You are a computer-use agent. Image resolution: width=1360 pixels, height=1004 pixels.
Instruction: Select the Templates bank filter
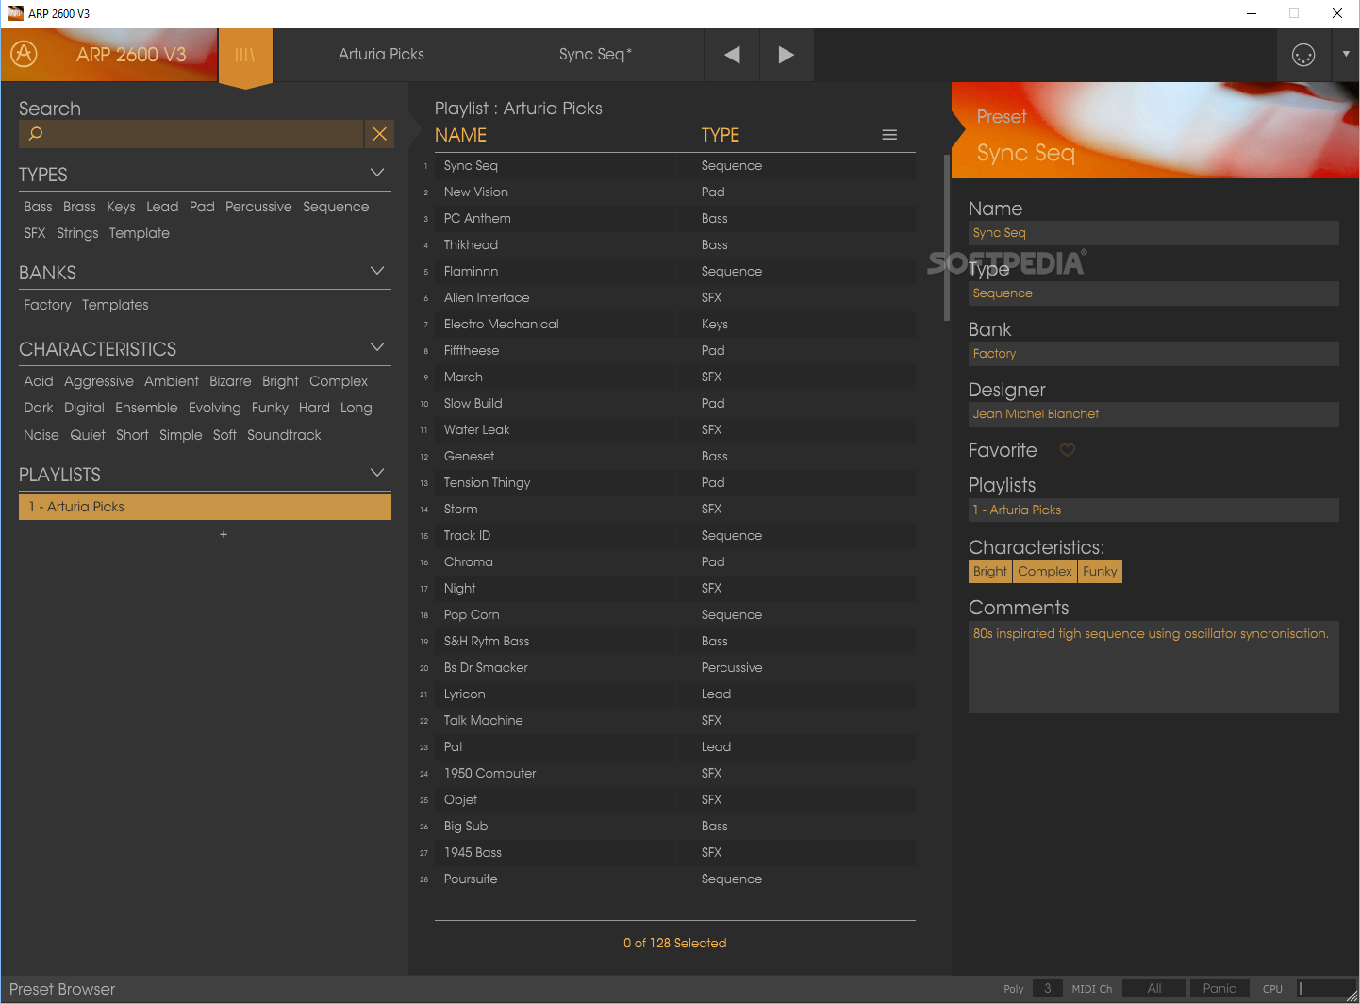(x=115, y=305)
